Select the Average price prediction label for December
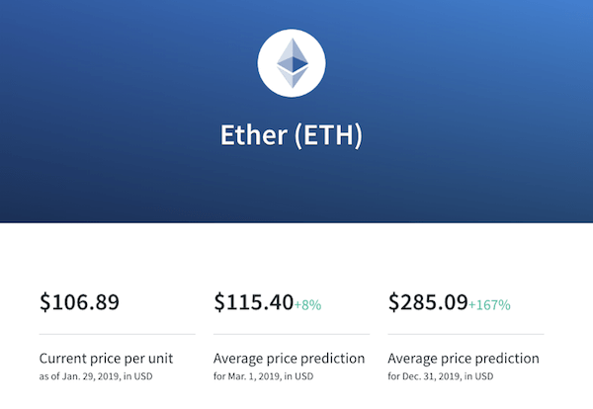 tap(464, 359)
